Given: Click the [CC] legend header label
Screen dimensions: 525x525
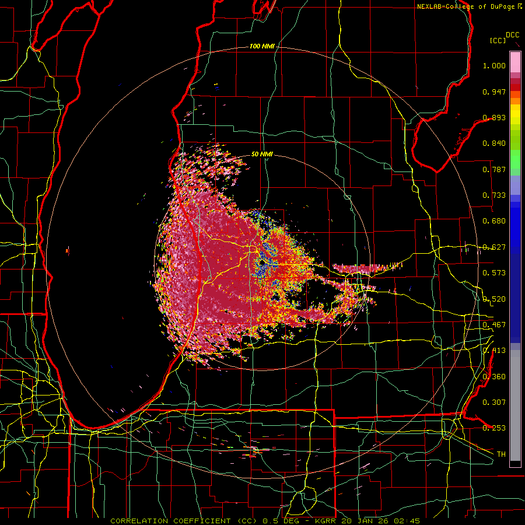Looking at the screenshot, I should point(498,40).
